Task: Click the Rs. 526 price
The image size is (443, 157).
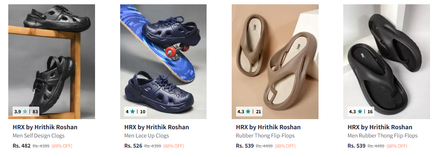Action: (133, 146)
